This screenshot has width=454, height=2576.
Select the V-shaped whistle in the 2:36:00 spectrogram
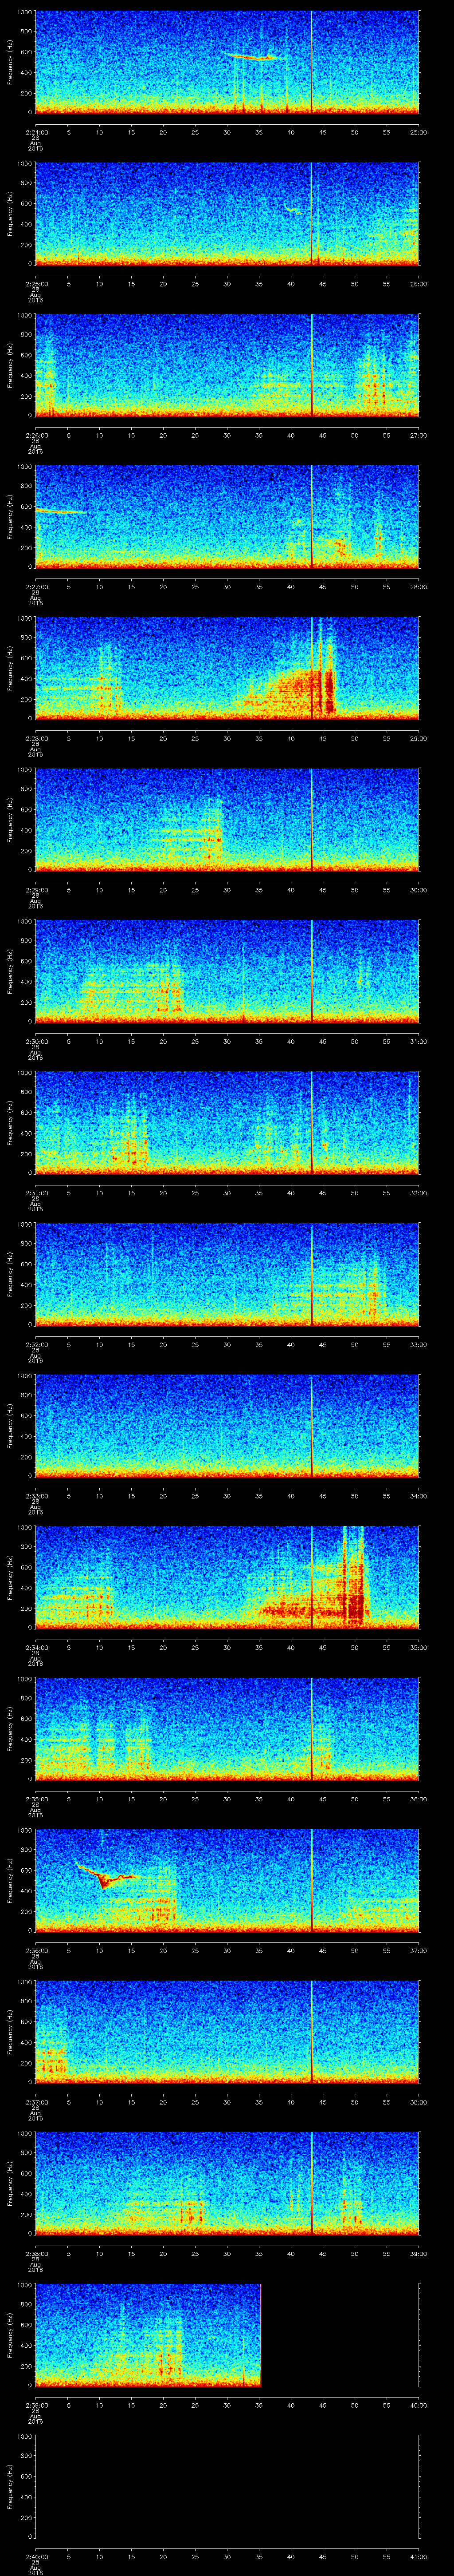point(106,1875)
